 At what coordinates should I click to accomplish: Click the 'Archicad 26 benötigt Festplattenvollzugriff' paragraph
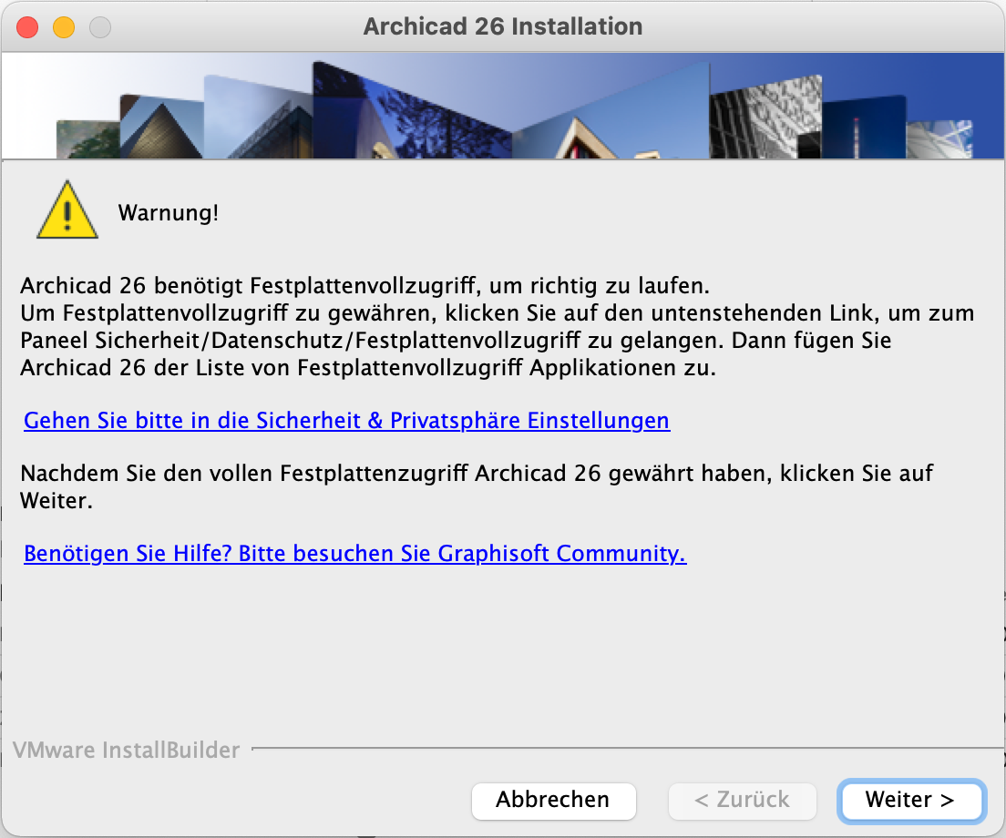498,326
